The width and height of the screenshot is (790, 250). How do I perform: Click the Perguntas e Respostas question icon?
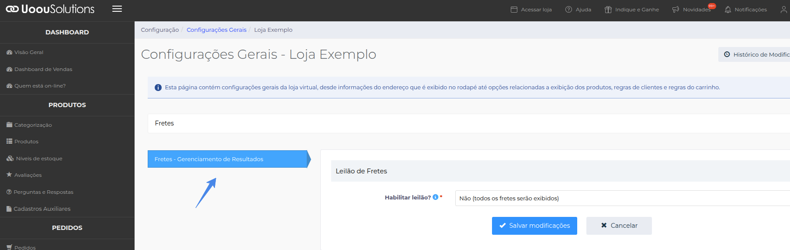point(9,192)
